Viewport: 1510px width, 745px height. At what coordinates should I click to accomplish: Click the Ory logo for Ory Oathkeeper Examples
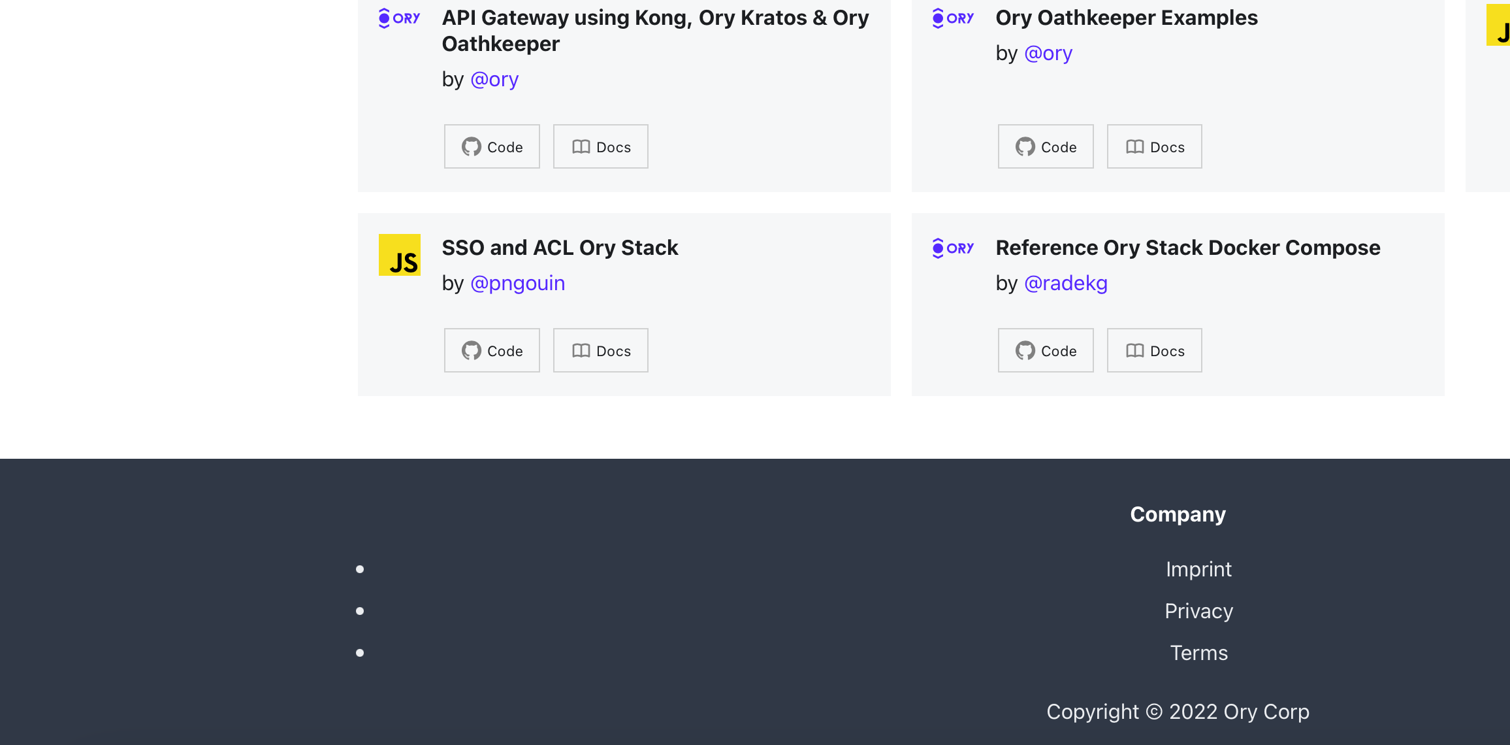952,18
